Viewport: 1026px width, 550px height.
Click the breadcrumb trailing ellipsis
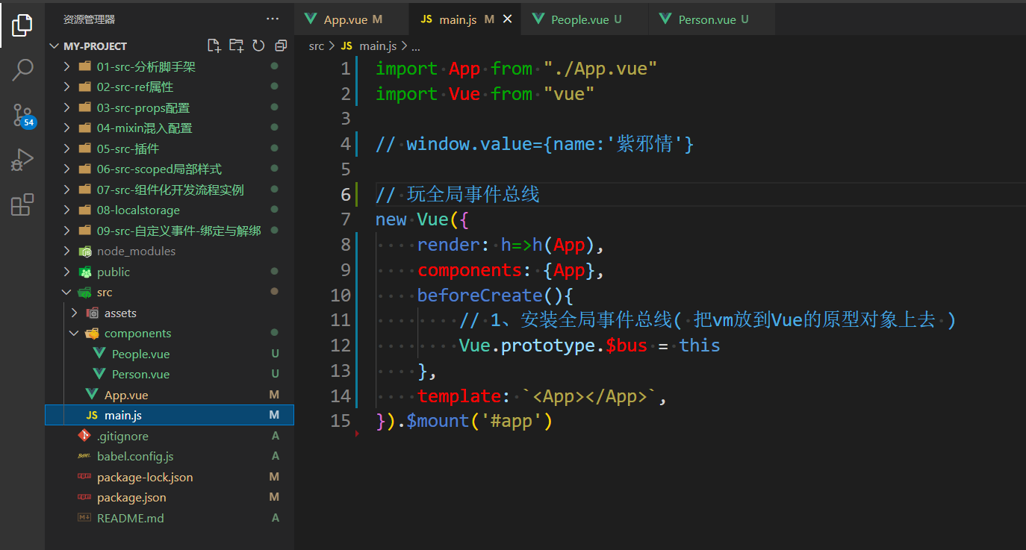(x=417, y=46)
